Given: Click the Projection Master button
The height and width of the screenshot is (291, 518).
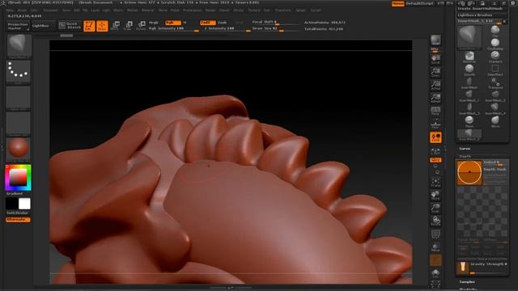Looking at the screenshot, I should click(x=18, y=26).
